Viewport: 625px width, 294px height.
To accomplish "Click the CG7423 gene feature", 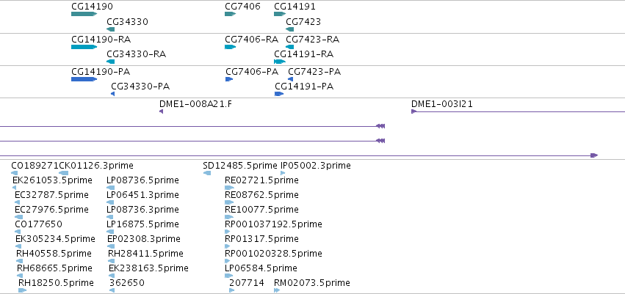I will coord(290,29).
